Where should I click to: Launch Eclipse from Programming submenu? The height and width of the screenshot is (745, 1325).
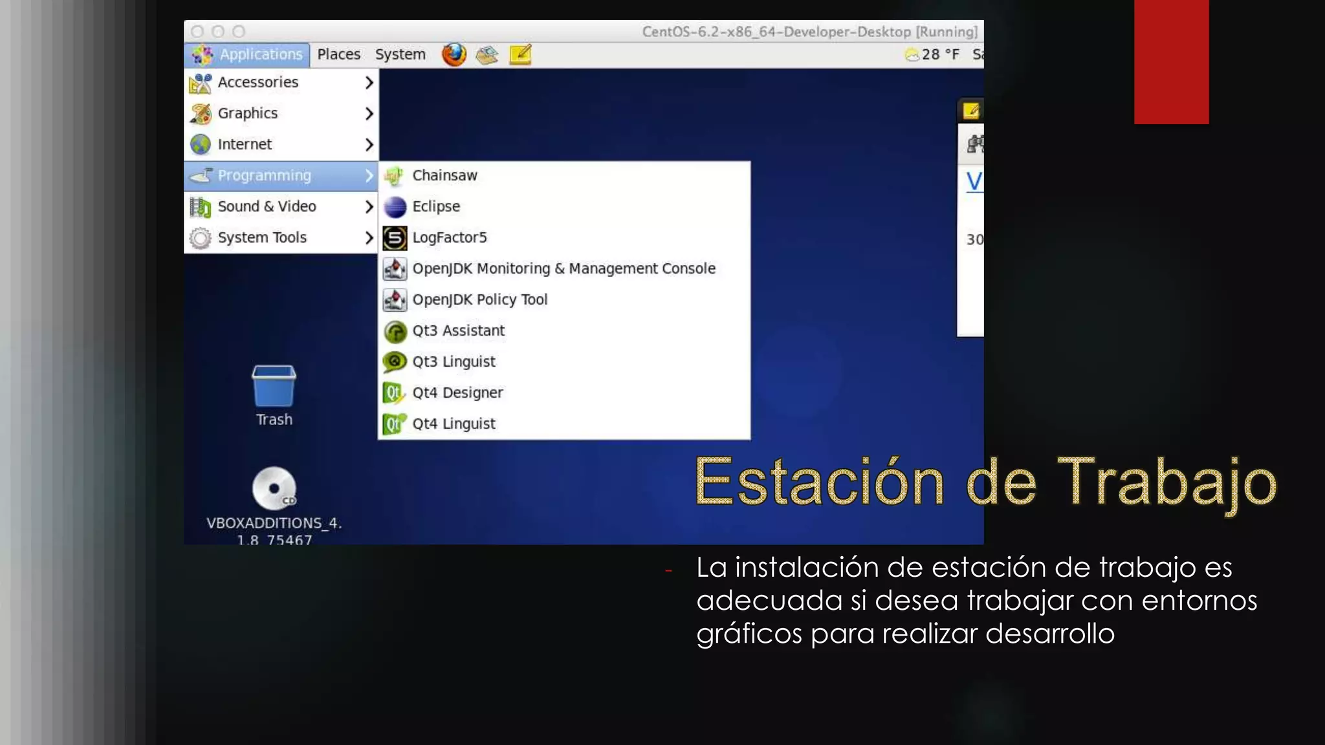click(x=564, y=207)
